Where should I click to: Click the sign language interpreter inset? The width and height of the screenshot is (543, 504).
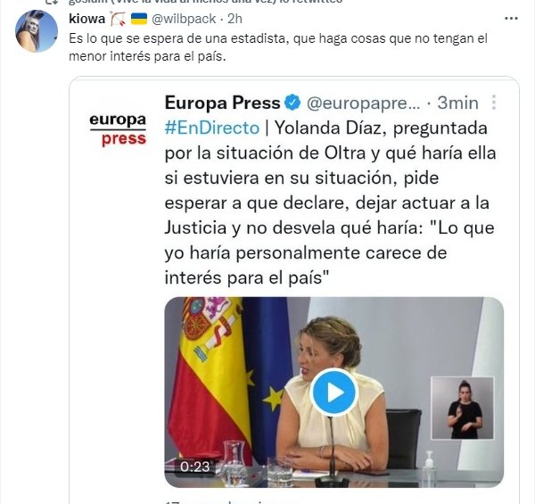(x=463, y=408)
